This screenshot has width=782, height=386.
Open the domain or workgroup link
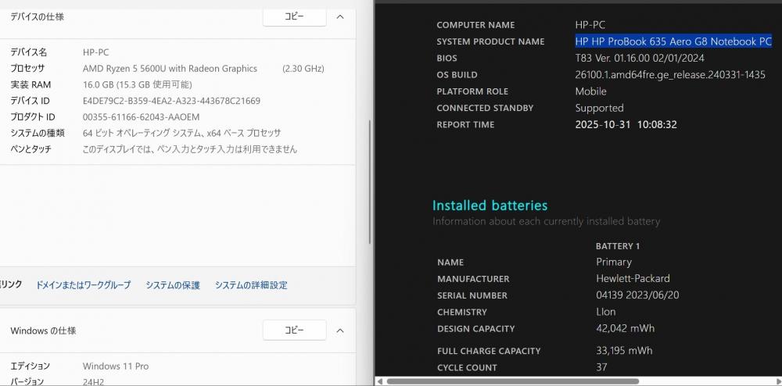84,285
